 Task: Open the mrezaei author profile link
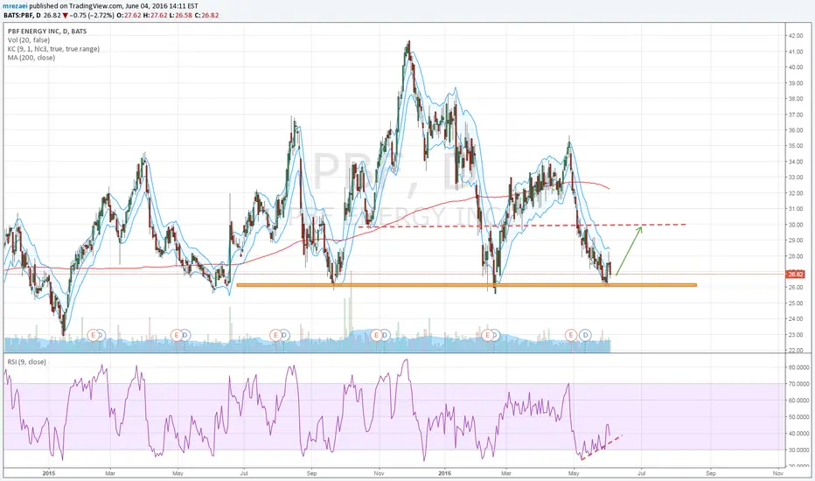(x=16, y=6)
